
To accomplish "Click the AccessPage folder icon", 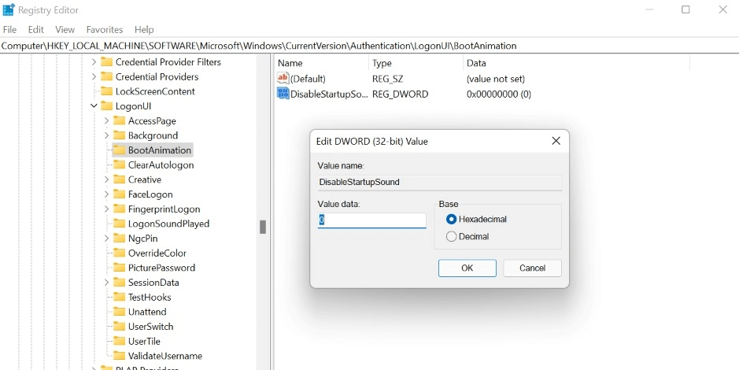I will (120, 120).
